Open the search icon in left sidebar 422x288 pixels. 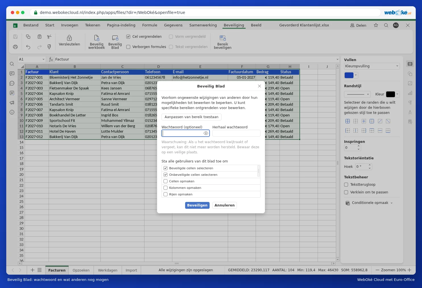click(x=12, y=64)
